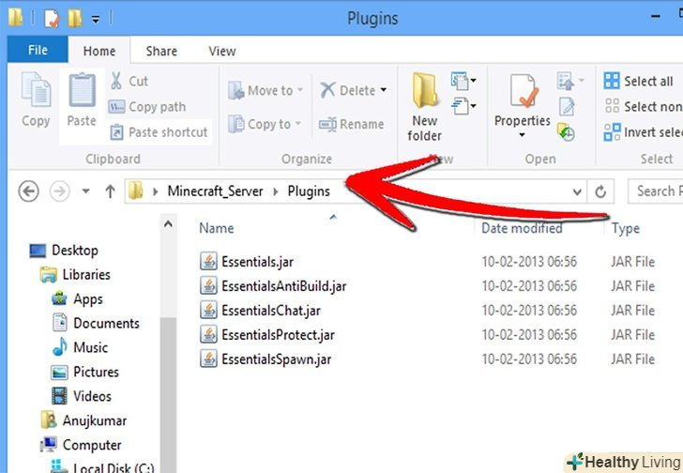Viewport: 683px width, 473px height.
Task: Click Rename in Organize group
Action: [x=352, y=124]
